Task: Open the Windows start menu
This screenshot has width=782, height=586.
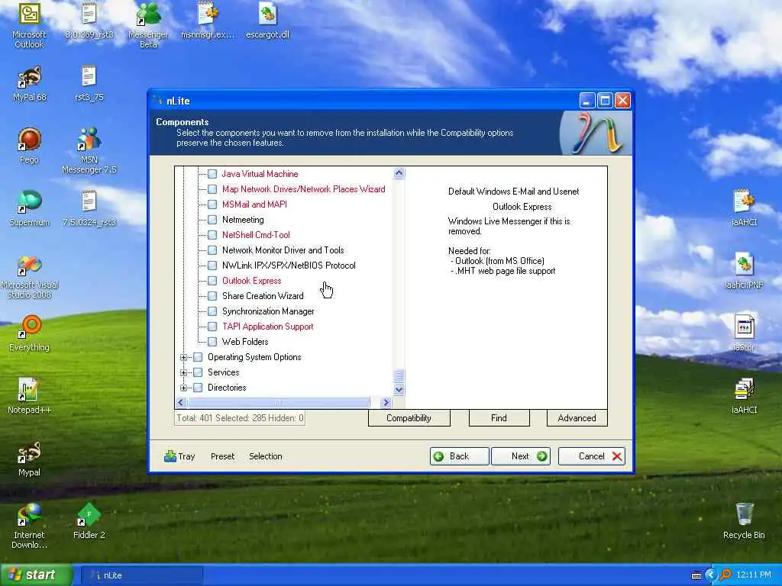Action: (x=36, y=575)
